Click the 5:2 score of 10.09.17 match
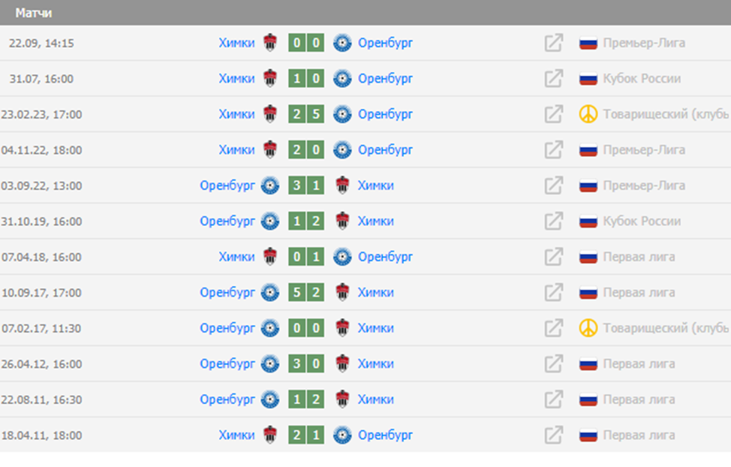 pos(306,293)
